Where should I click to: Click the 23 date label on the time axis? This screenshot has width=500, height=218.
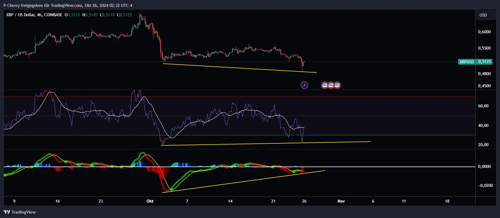click(x=101, y=201)
